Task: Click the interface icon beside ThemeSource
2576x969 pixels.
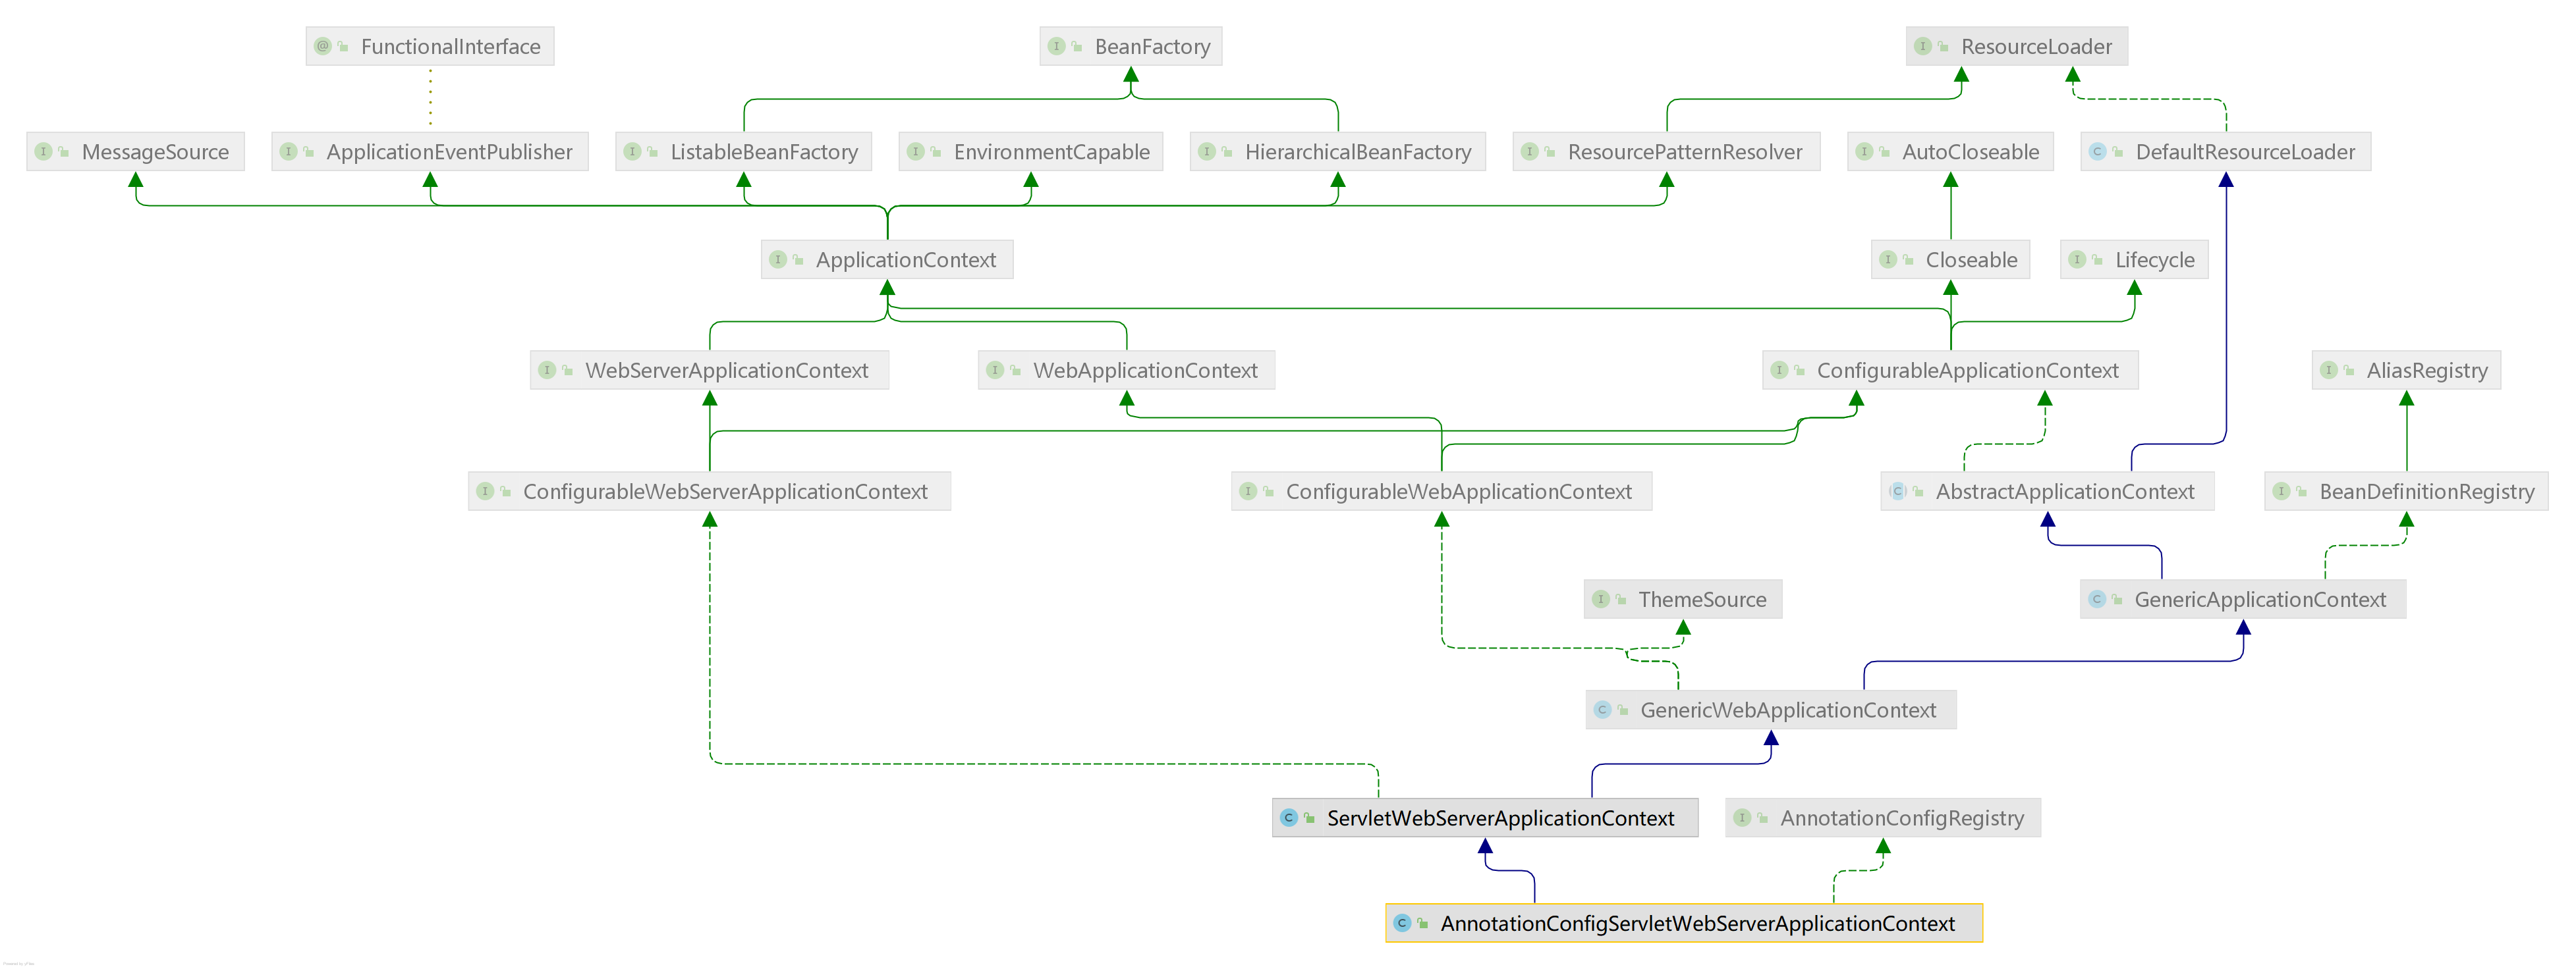Action: pos(1601,600)
